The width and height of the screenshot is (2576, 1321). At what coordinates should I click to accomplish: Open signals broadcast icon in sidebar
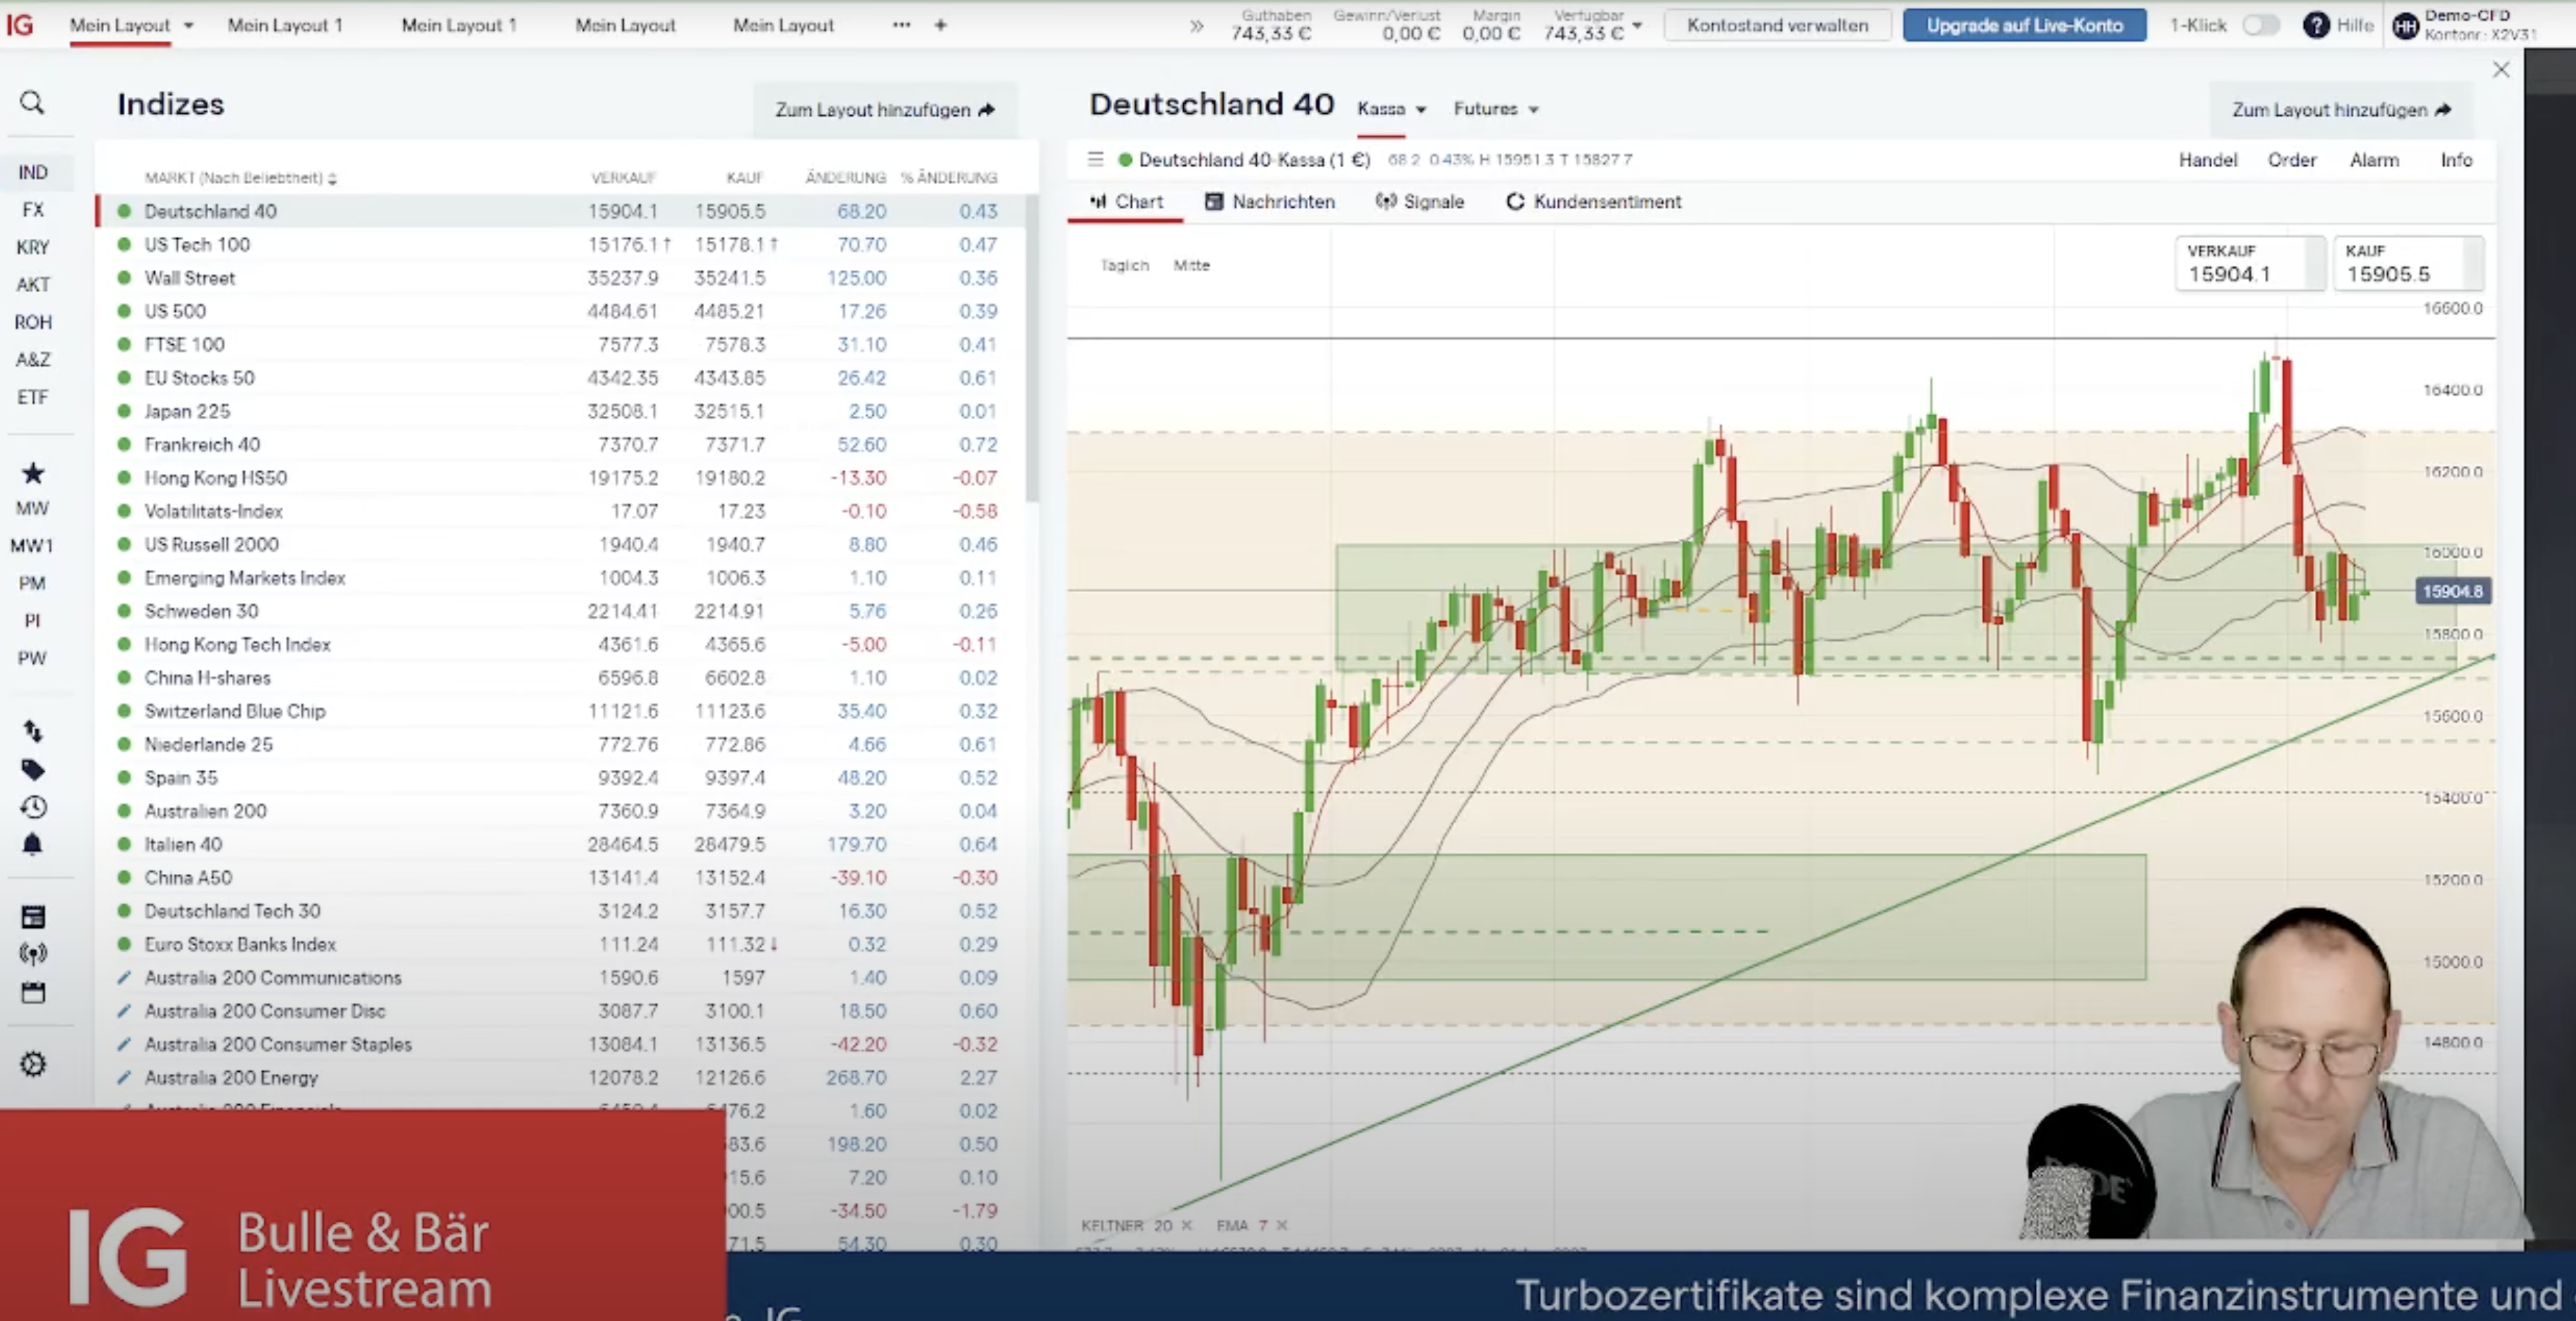[32, 954]
